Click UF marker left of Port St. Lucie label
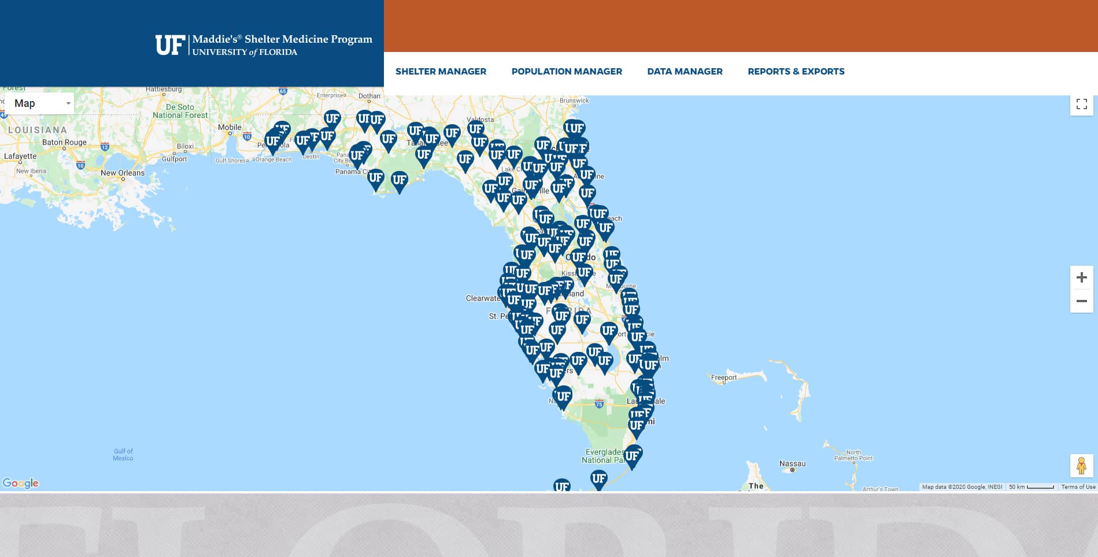This screenshot has height=557, width=1098. pyautogui.click(x=608, y=332)
